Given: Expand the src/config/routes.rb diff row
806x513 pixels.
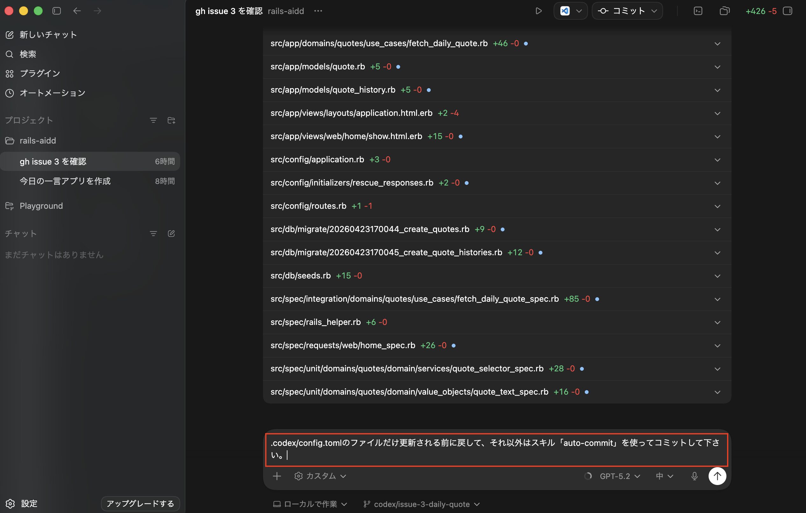Looking at the screenshot, I should [717, 206].
